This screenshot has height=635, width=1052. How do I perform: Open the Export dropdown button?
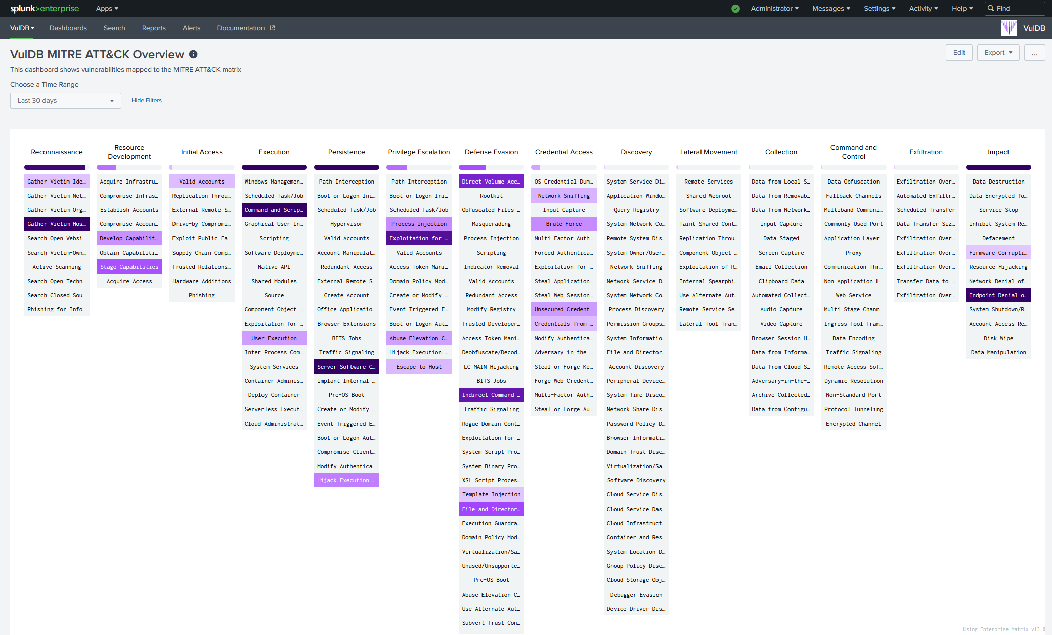tap(998, 53)
